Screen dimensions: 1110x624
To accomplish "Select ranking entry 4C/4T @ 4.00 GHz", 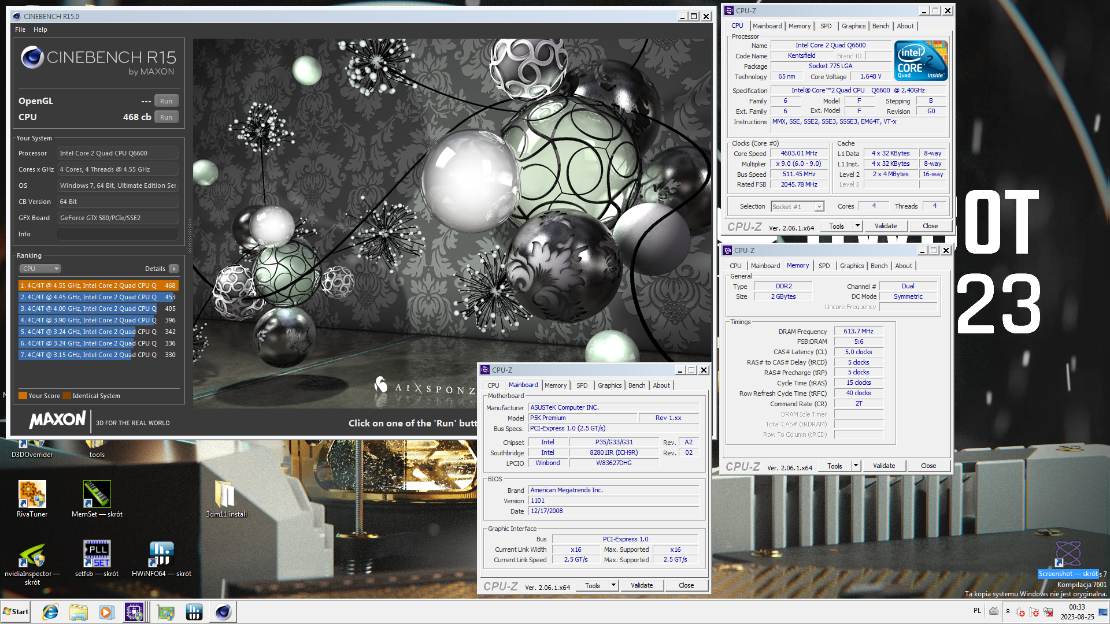I will click(98, 309).
